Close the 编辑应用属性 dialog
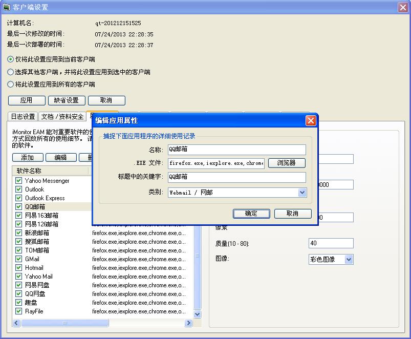Image resolution: width=411 pixels, height=339 pixels. tap(310, 121)
